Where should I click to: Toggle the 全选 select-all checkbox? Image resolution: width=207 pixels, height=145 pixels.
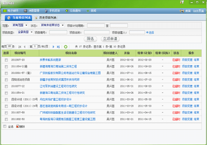coord(5,126)
